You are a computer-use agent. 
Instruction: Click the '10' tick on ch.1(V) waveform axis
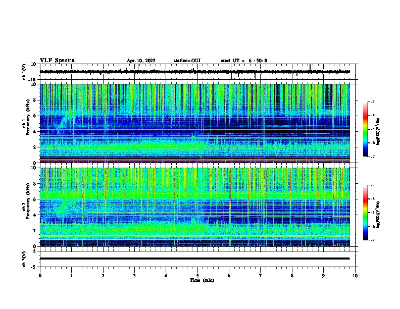[x=34, y=64]
